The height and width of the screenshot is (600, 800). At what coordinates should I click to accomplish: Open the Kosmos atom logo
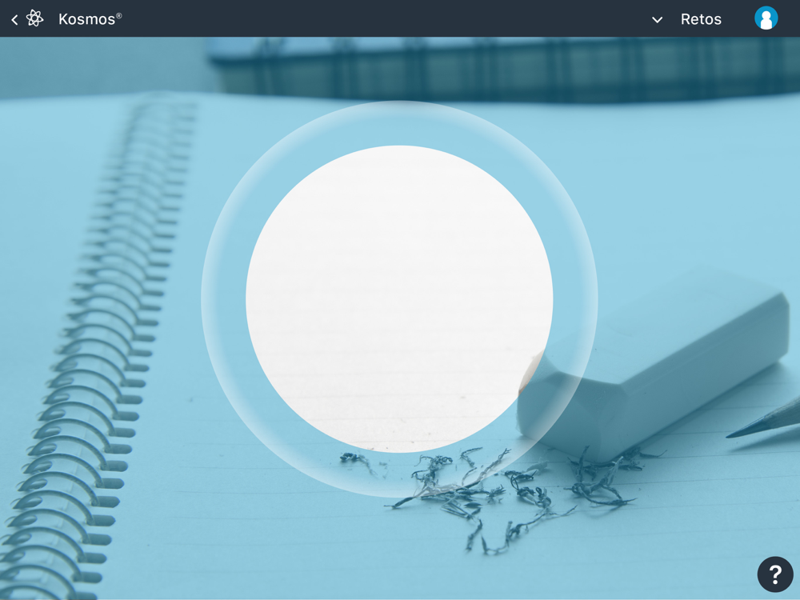[34, 18]
